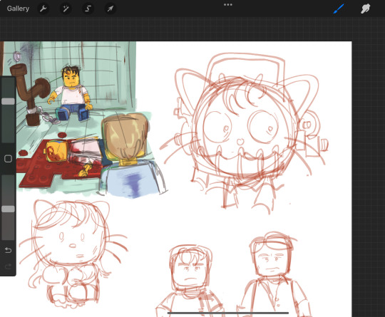Click the brush size slider handle
This screenshot has height=317, width=385.
pyautogui.click(x=8, y=101)
